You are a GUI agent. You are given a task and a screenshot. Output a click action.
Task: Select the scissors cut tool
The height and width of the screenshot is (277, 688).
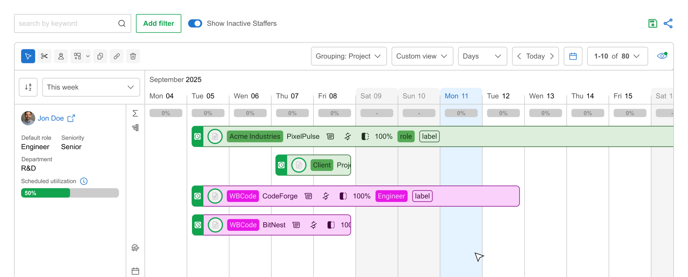pyautogui.click(x=44, y=56)
